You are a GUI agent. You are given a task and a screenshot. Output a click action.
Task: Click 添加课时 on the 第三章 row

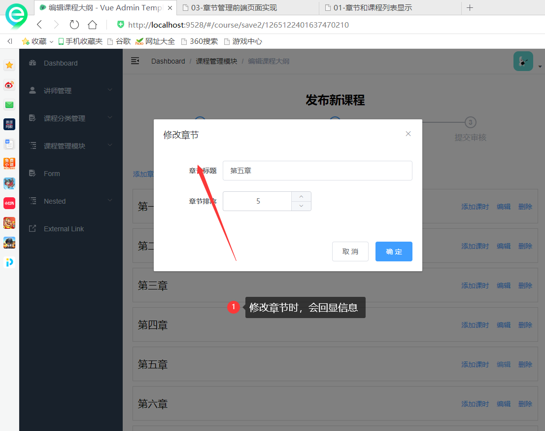[x=475, y=285]
